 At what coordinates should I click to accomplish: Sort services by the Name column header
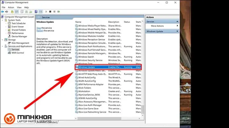pos(78,22)
